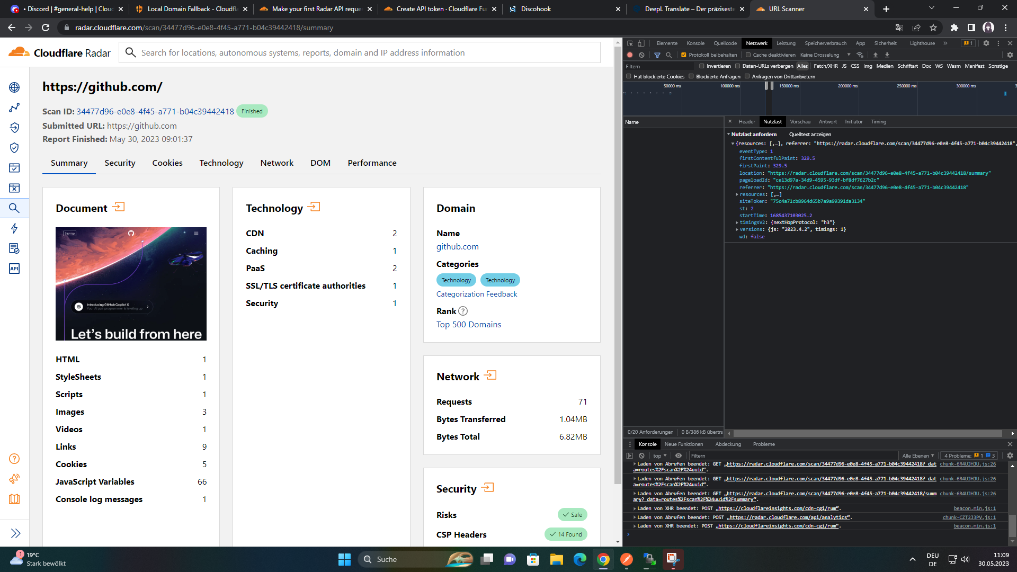Screen dimensions: 1017x572
Task: Open the help question mark icon
Action: 14,459
